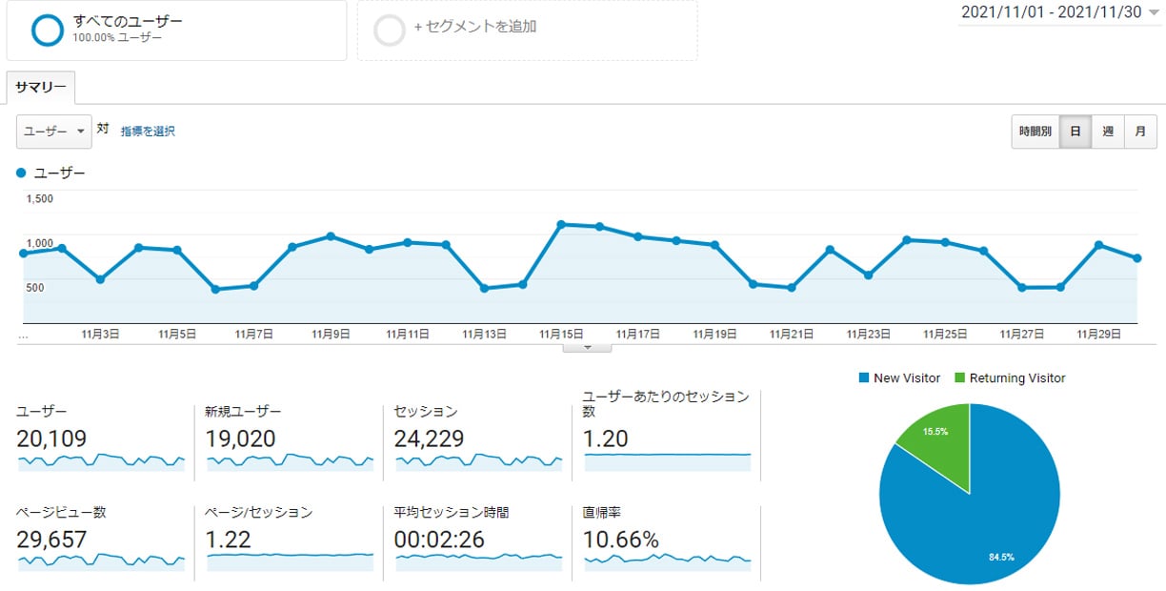The height and width of the screenshot is (591, 1166).
Task: Switch granularity to 時間別
Action: [x=1034, y=132]
